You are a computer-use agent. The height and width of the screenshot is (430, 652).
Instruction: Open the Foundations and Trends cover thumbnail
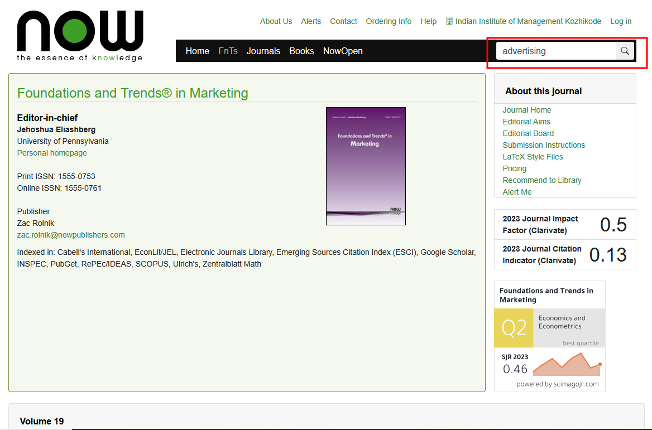tap(366, 166)
